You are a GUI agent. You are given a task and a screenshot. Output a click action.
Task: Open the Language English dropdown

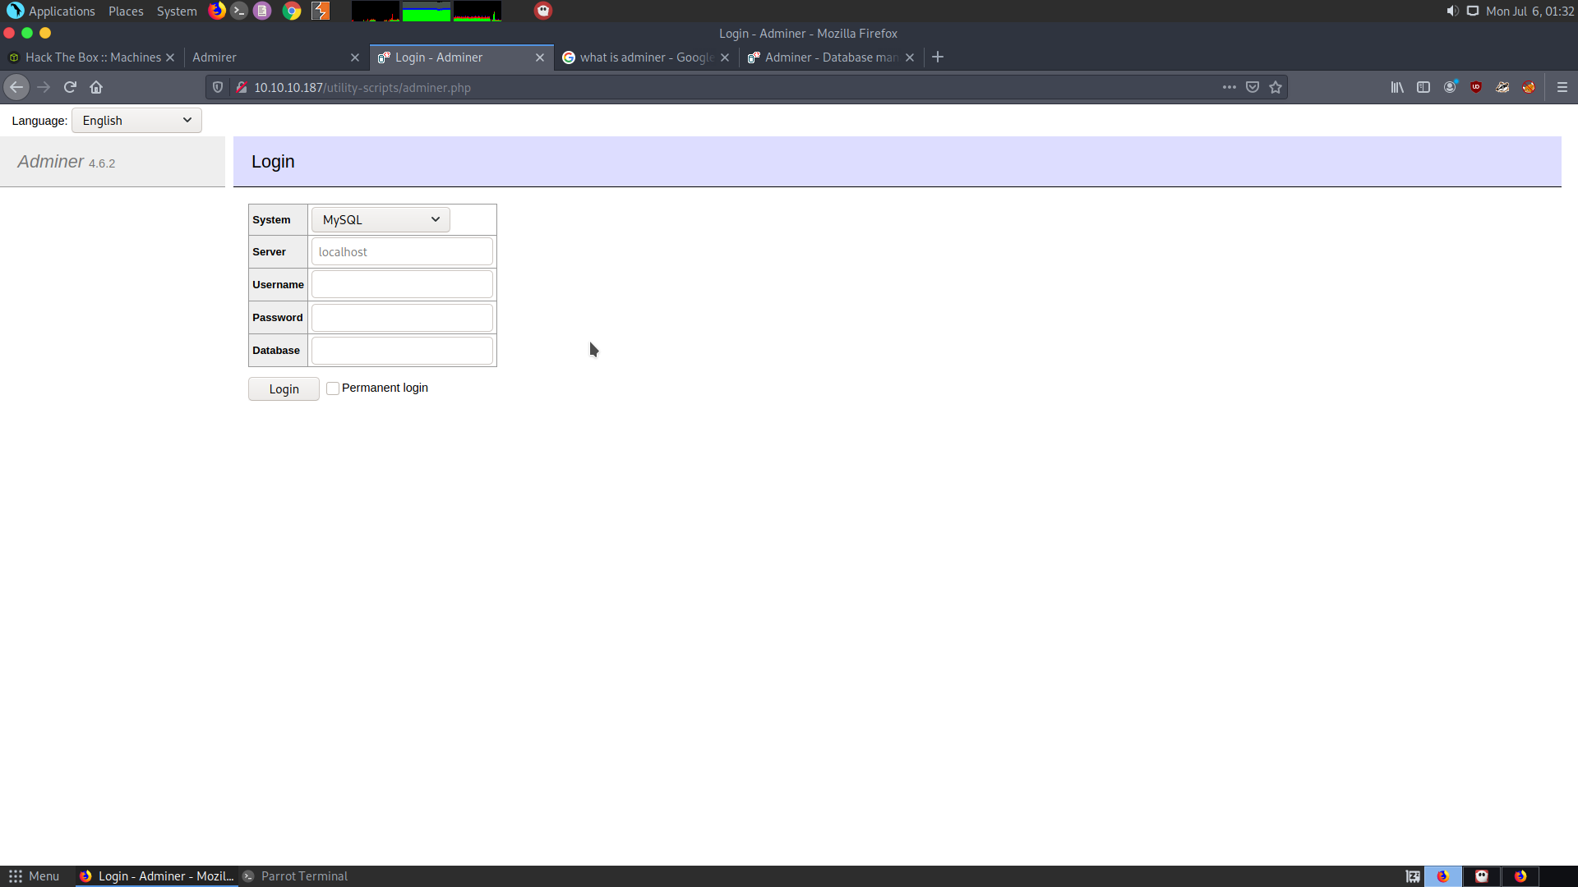click(x=136, y=121)
